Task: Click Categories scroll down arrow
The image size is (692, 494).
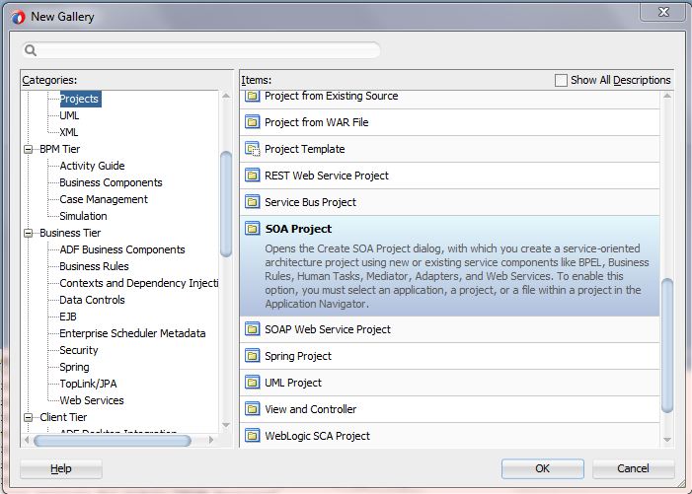Action: click(226, 425)
